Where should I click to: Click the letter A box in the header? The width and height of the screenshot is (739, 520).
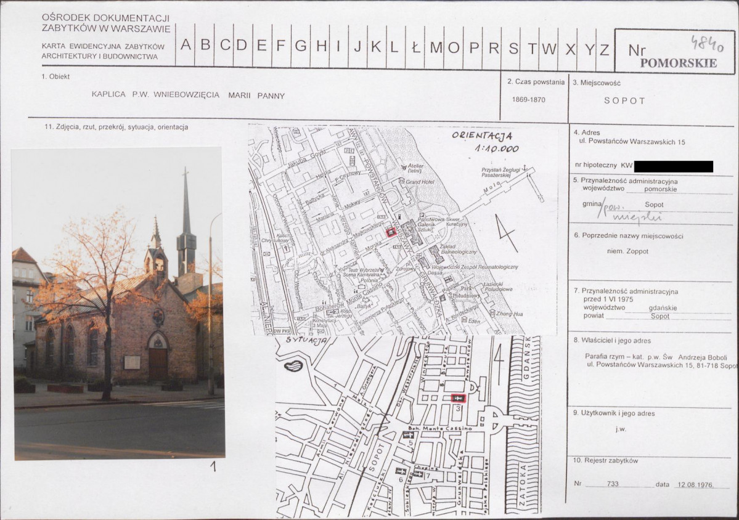tap(186, 46)
